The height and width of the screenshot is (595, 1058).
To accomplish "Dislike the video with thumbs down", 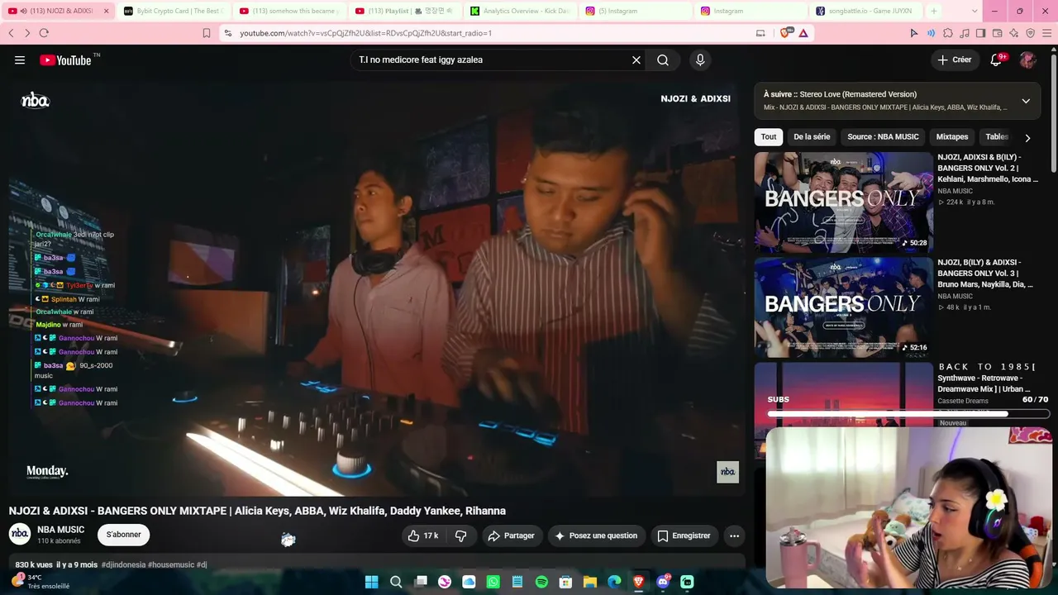I will tap(461, 535).
